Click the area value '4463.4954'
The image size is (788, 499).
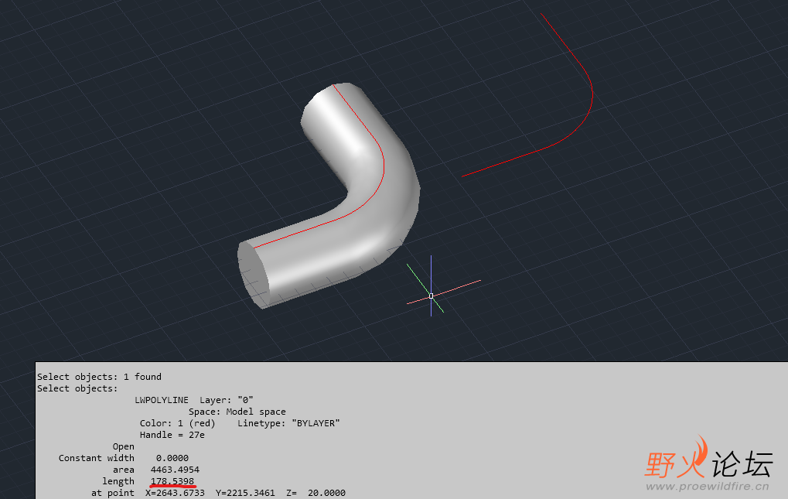pyautogui.click(x=175, y=470)
